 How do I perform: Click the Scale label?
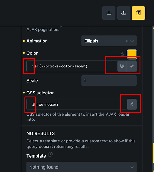32,81
